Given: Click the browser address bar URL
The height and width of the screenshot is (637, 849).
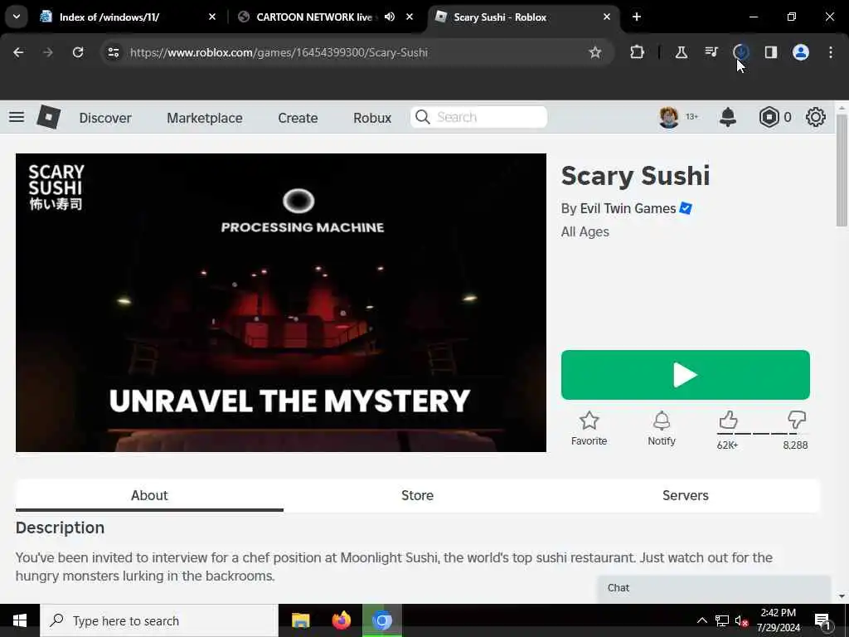Looking at the screenshot, I should click(279, 52).
